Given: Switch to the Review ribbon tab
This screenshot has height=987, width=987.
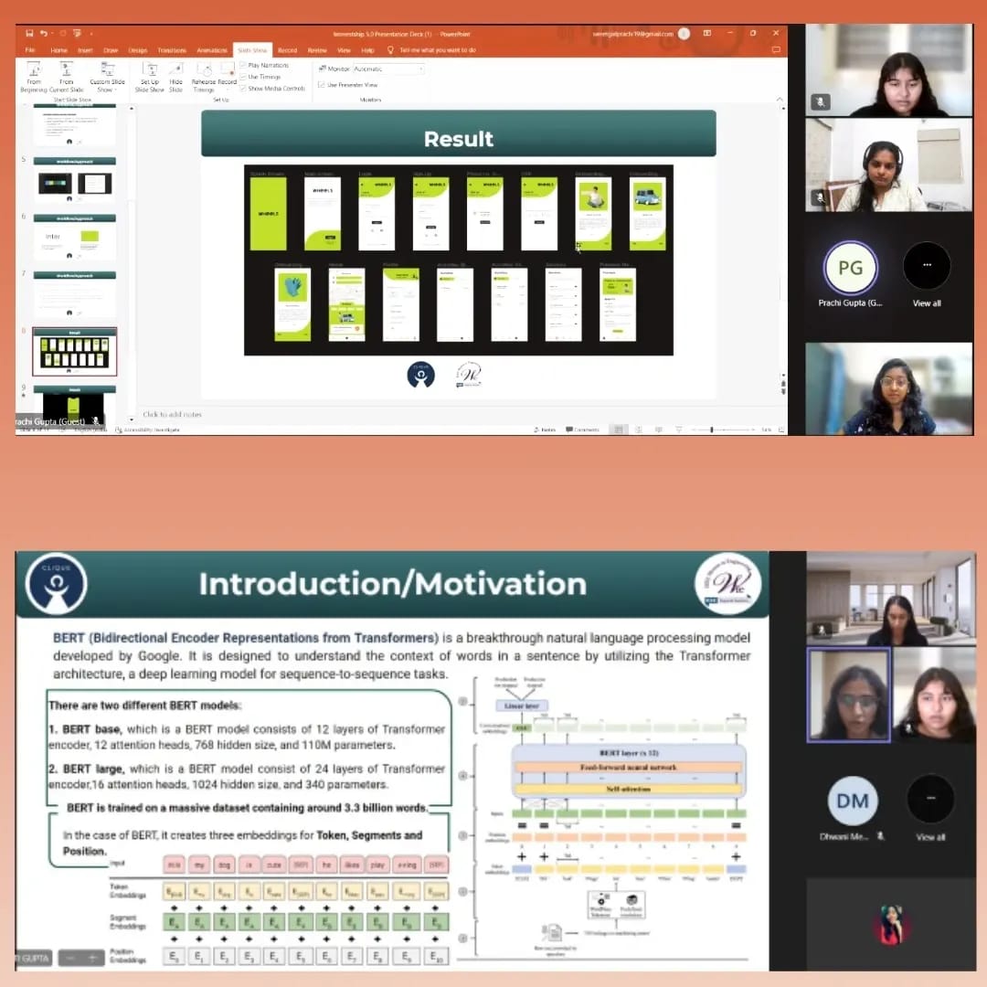Looking at the screenshot, I should (317, 50).
